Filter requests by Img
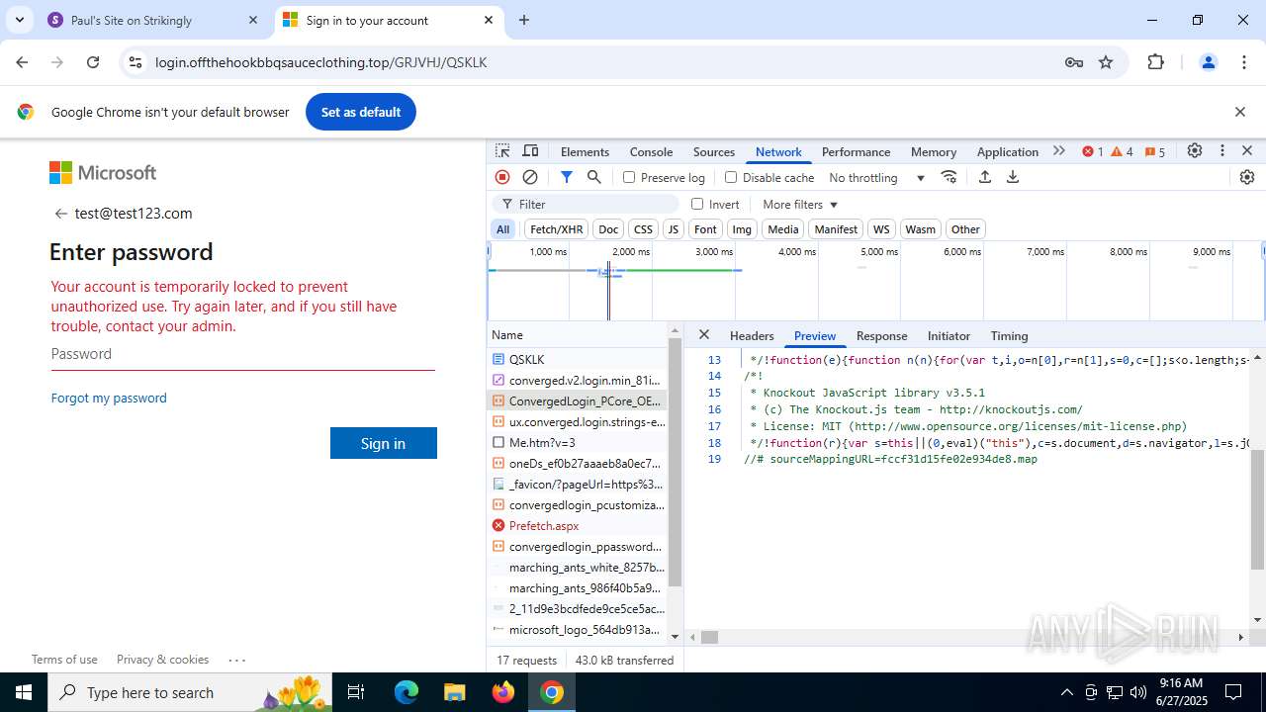The width and height of the screenshot is (1266, 712). 742,229
